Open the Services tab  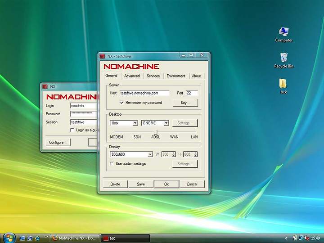pos(153,76)
